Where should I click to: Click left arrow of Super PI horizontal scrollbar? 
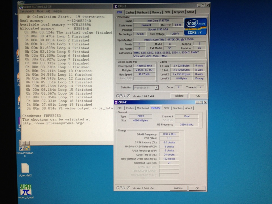click(24, 143)
